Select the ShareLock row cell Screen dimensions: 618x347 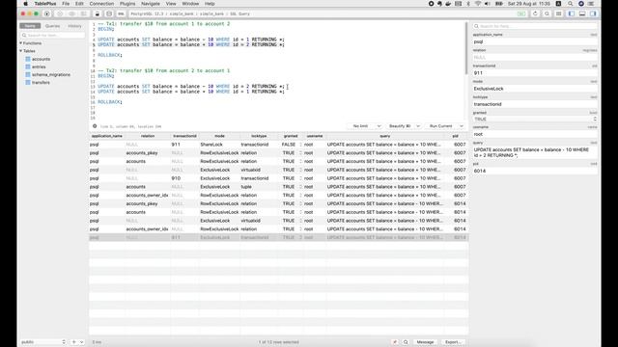(x=219, y=145)
